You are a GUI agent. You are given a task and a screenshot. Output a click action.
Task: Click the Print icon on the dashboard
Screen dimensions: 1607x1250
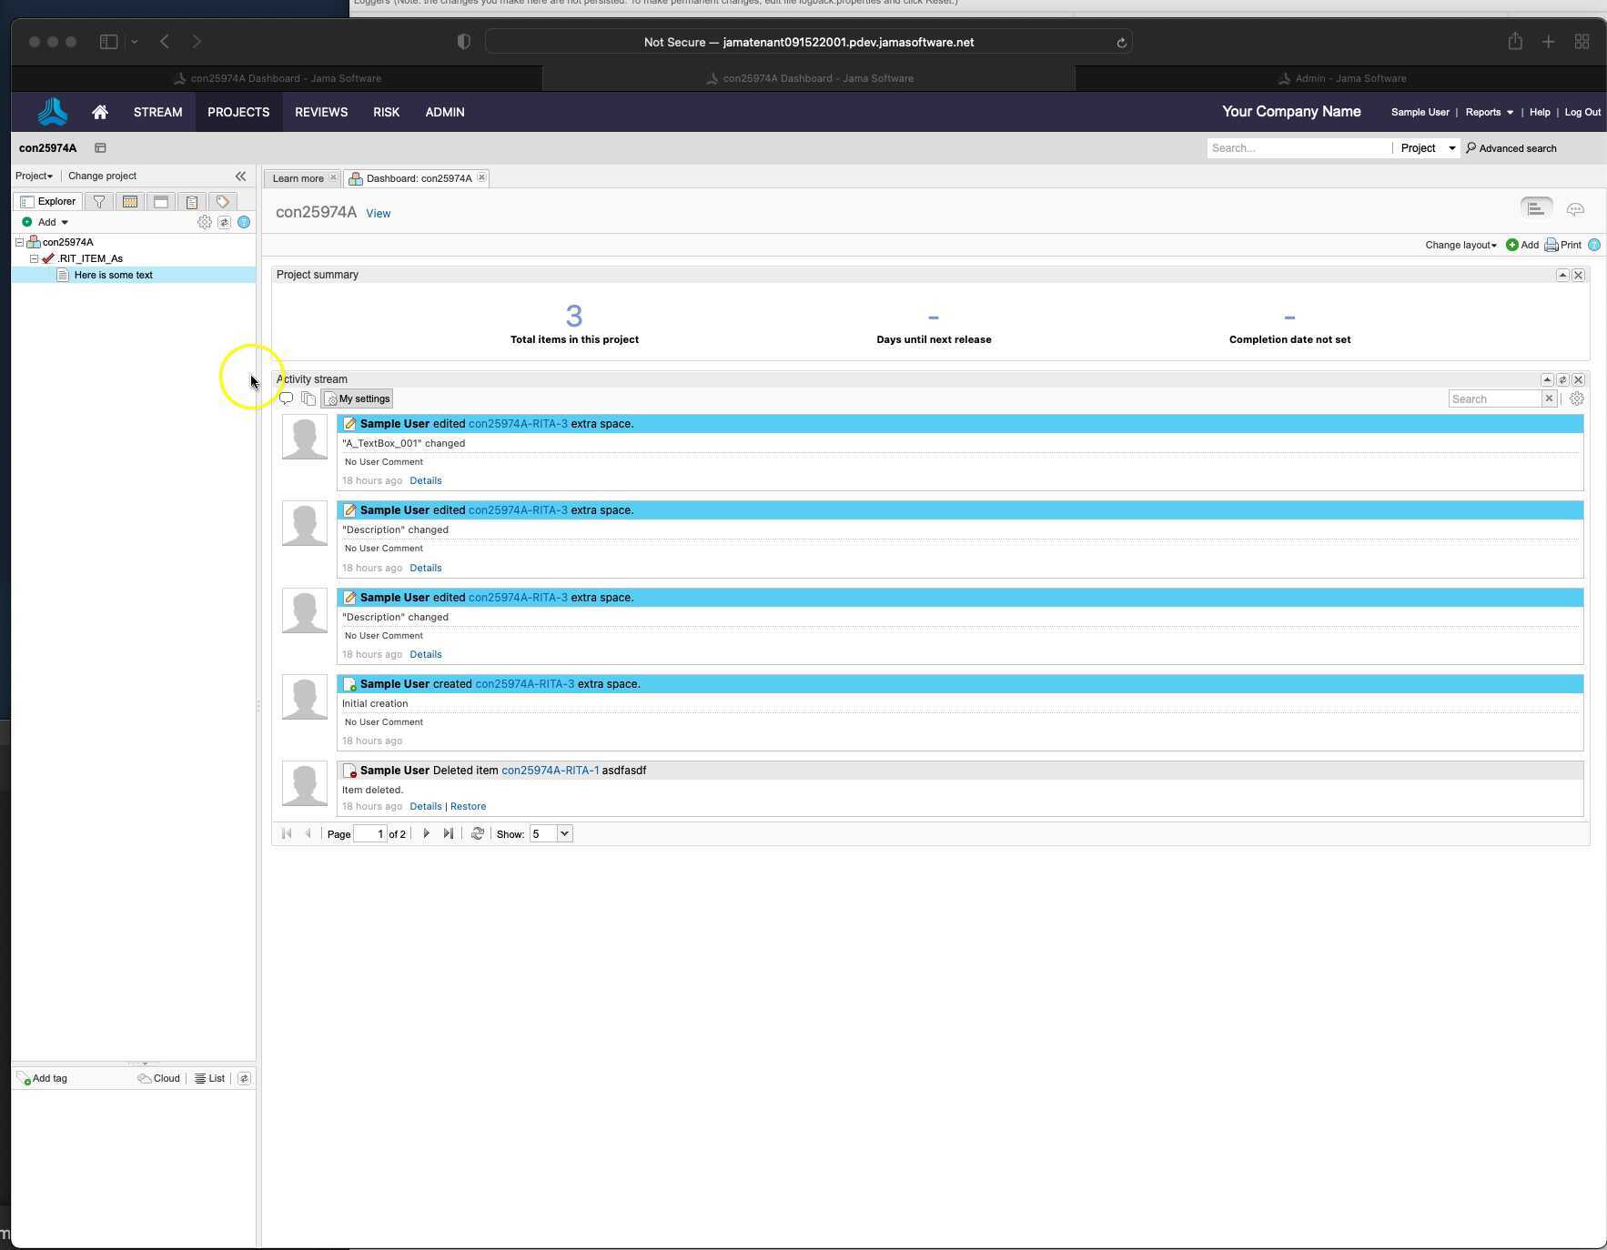tap(1552, 245)
